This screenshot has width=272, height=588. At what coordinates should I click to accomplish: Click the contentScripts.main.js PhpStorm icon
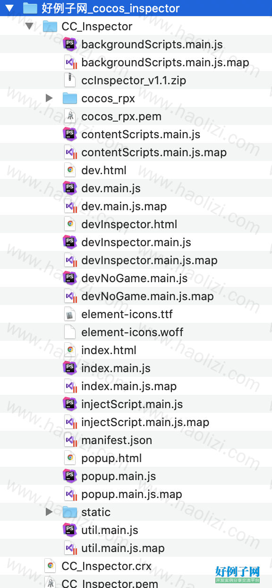tap(70, 134)
